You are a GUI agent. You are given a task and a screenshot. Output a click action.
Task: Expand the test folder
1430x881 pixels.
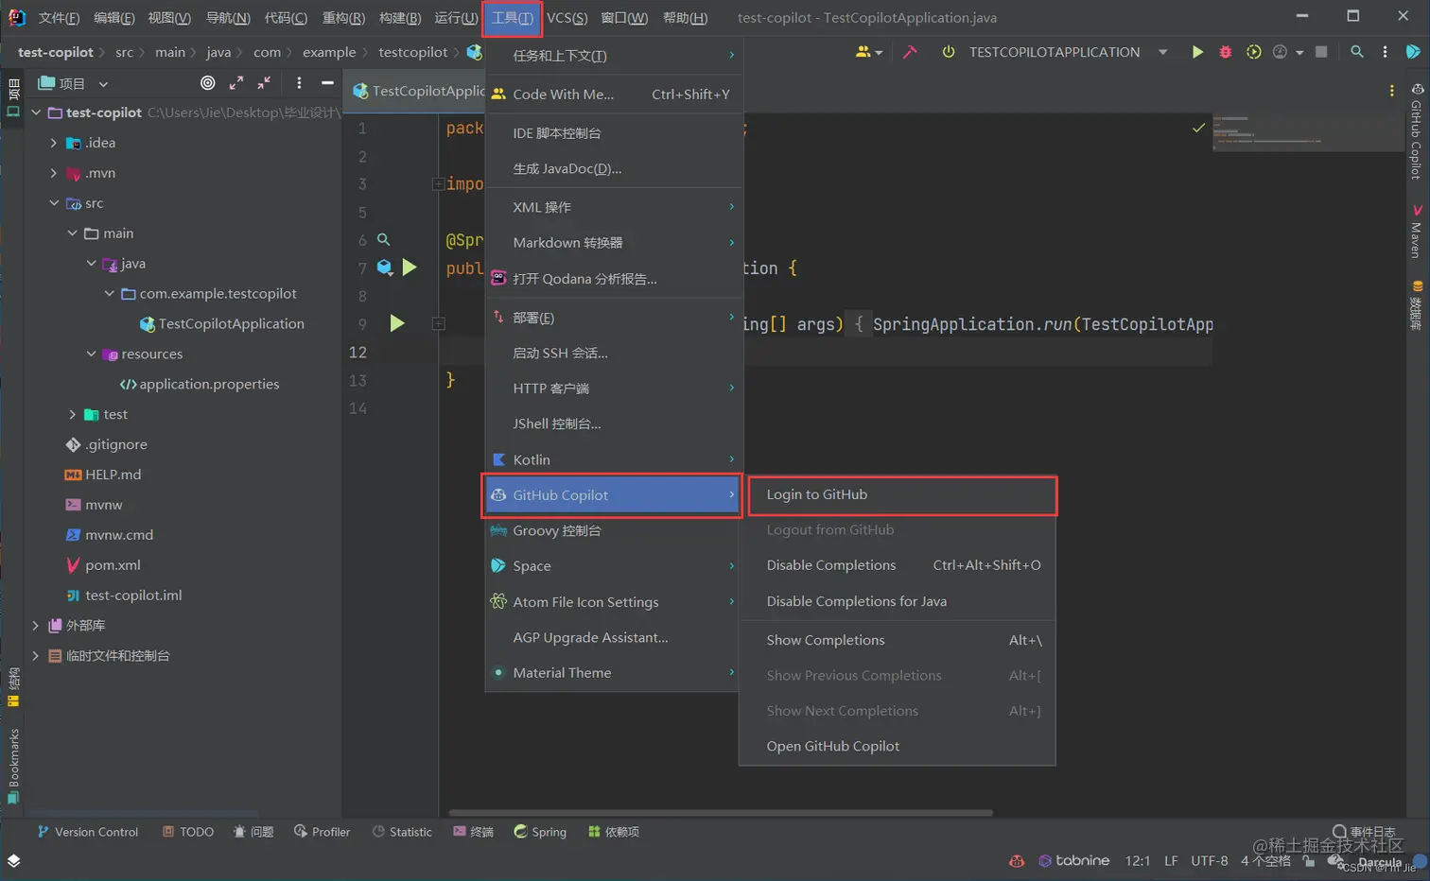click(72, 414)
